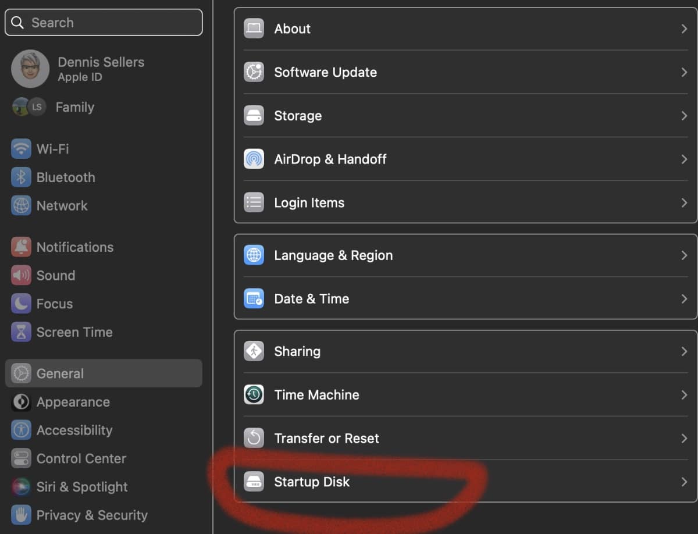Open Network via its globe icon
The image size is (698, 534).
coord(22,206)
